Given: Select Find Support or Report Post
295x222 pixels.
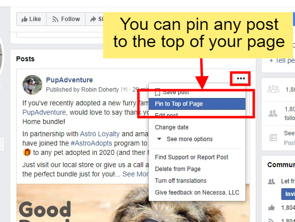Looking at the screenshot, I should (x=191, y=157).
